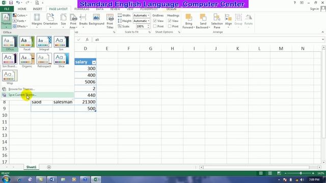Toggle the Headings Print checkbox

click(170, 26)
